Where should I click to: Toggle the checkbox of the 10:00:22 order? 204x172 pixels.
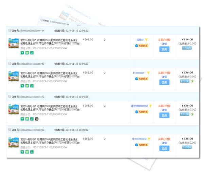tap(10, 129)
